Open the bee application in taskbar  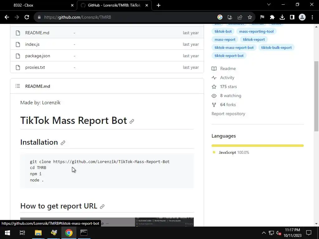coord(54,233)
